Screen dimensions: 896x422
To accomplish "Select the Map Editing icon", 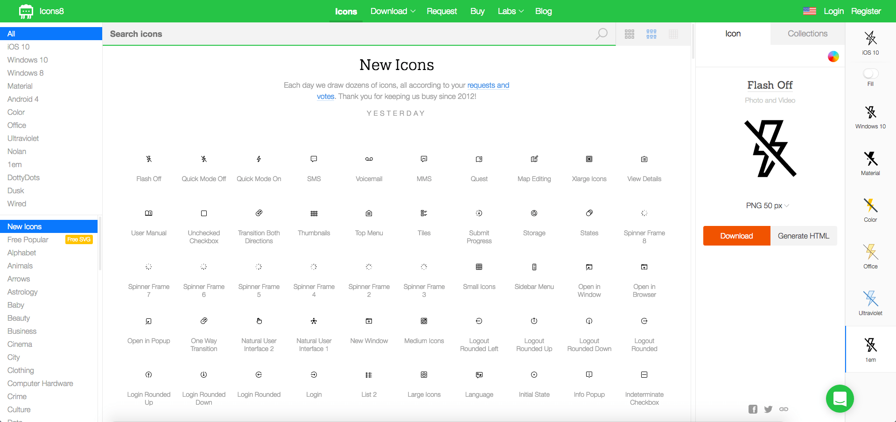I will tap(534, 159).
